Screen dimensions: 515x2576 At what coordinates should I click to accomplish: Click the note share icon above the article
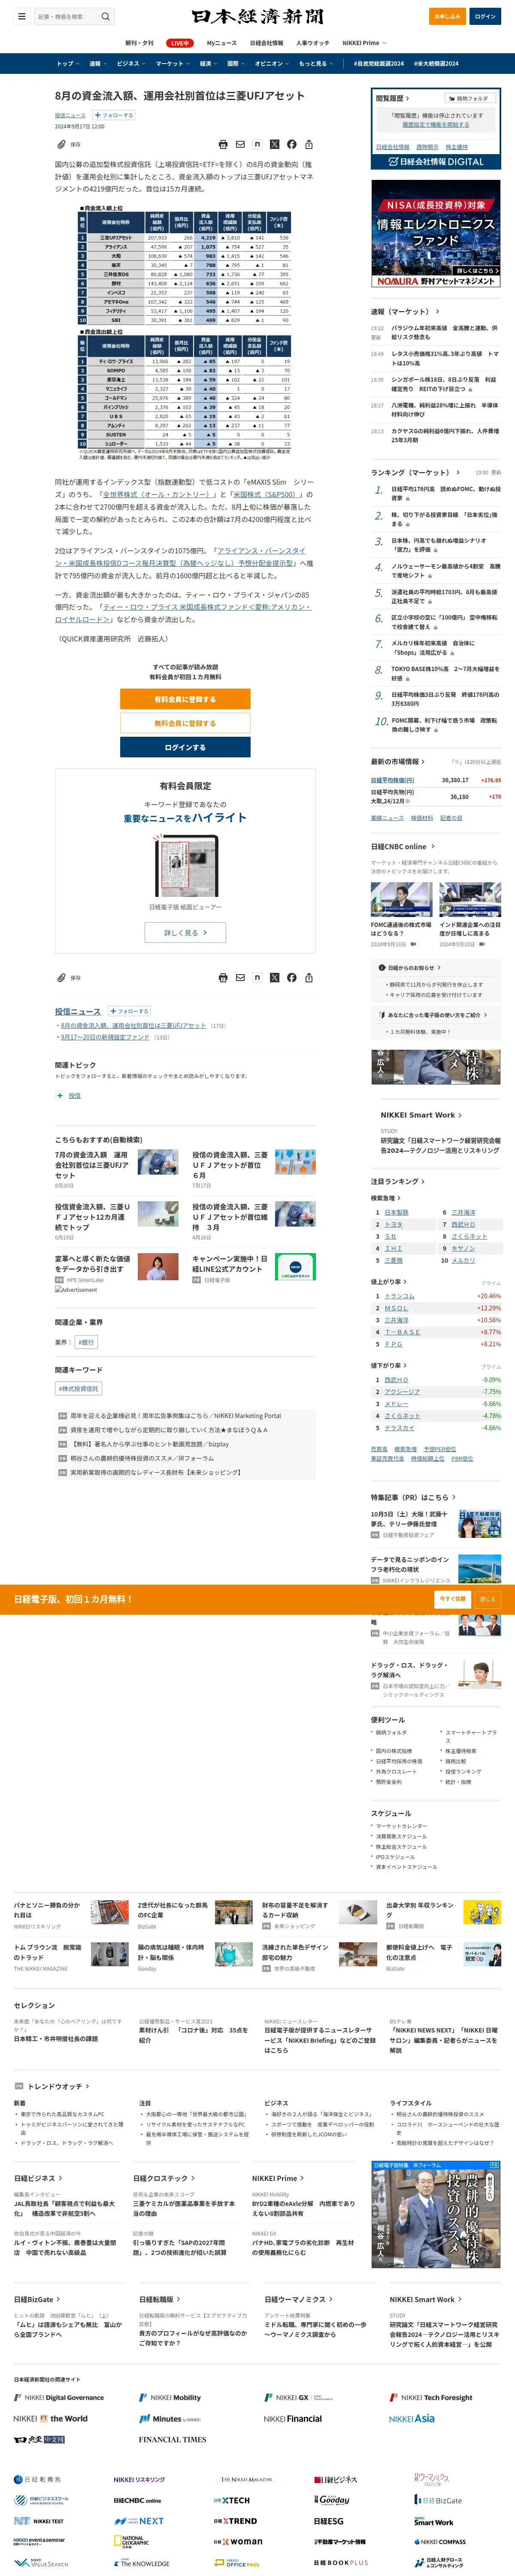tap(257, 144)
